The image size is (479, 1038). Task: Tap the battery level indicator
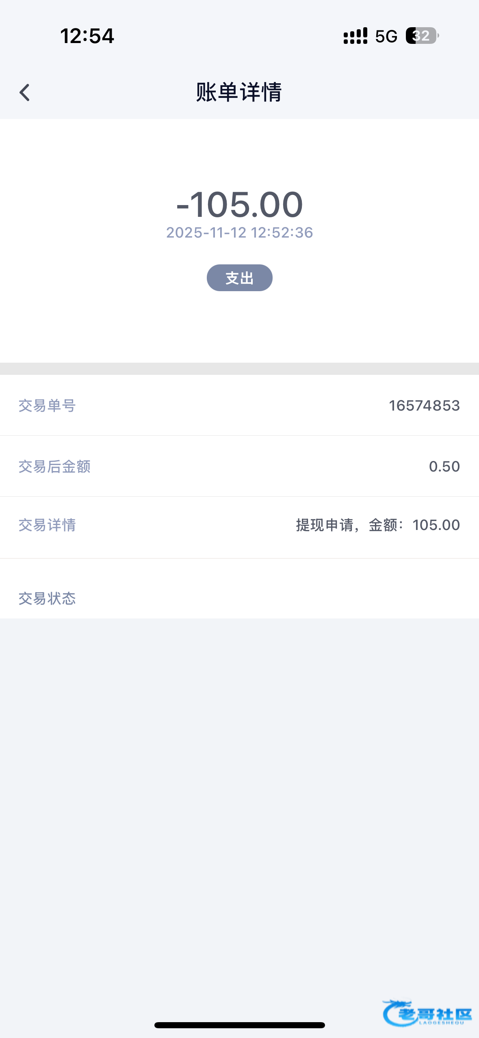click(x=422, y=36)
